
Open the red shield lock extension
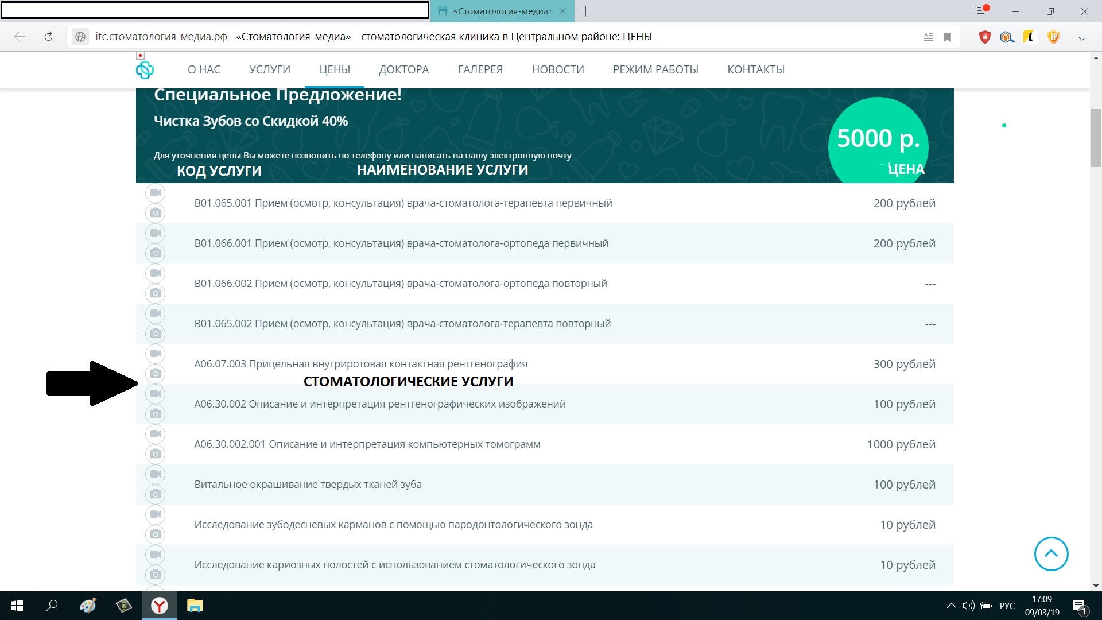pyautogui.click(x=985, y=37)
